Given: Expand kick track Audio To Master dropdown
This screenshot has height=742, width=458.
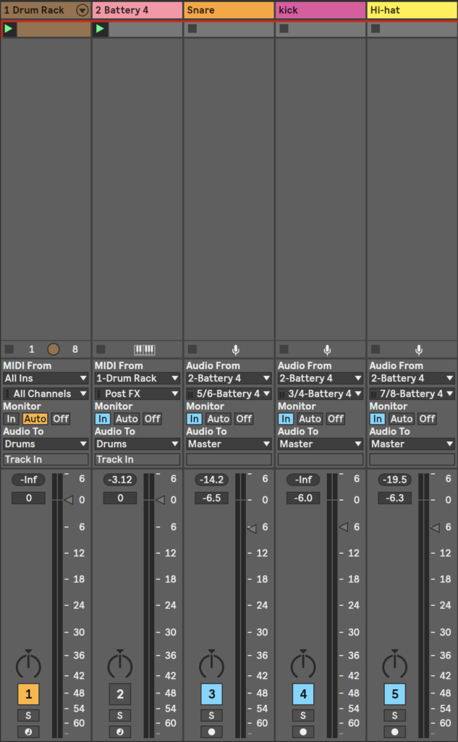Looking at the screenshot, I should tap(321, 443).
